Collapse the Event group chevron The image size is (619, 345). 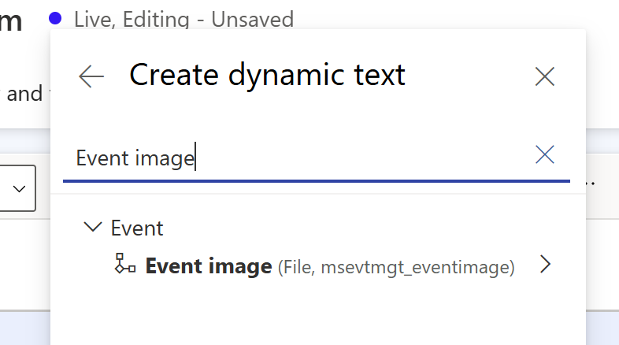(93, 228)
